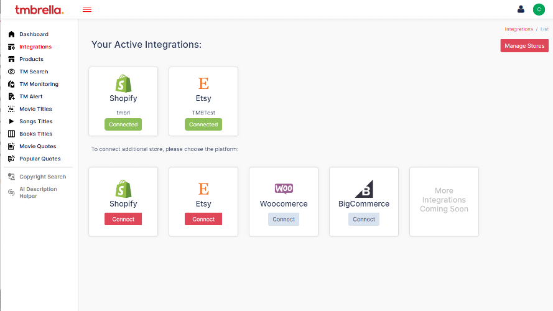
Task: Click the tmbrella logo
Action: tap(39, 9)
